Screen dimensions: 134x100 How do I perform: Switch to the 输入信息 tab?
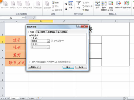41,32
